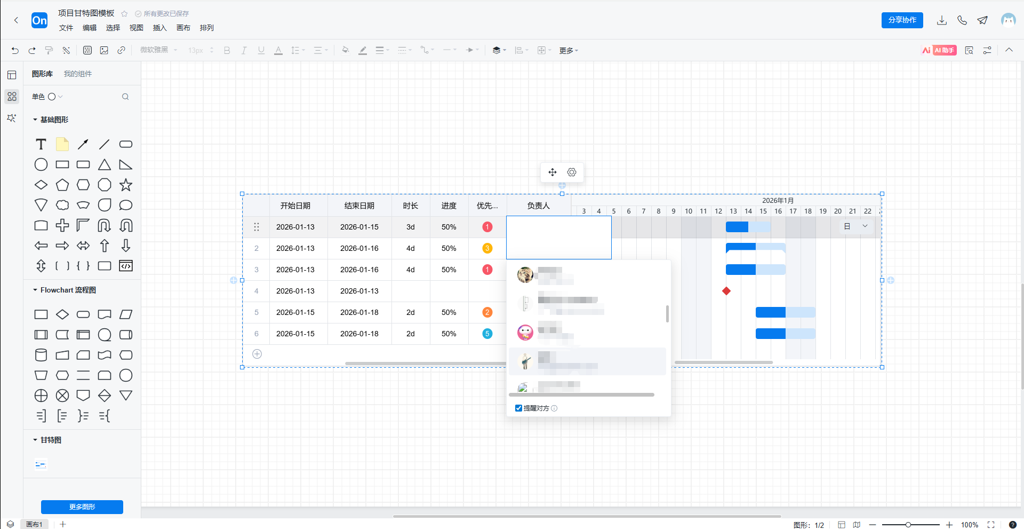The height and width of the screenshot is (529, 1024).
Task: Open the 插入 menu
Action: [159, 28]
